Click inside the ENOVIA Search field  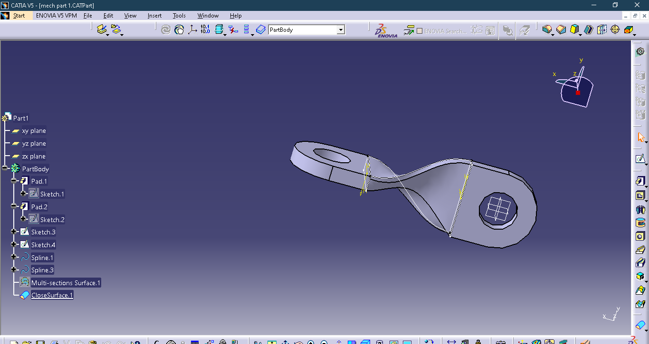pyautogui.click(x=447, y=31)
